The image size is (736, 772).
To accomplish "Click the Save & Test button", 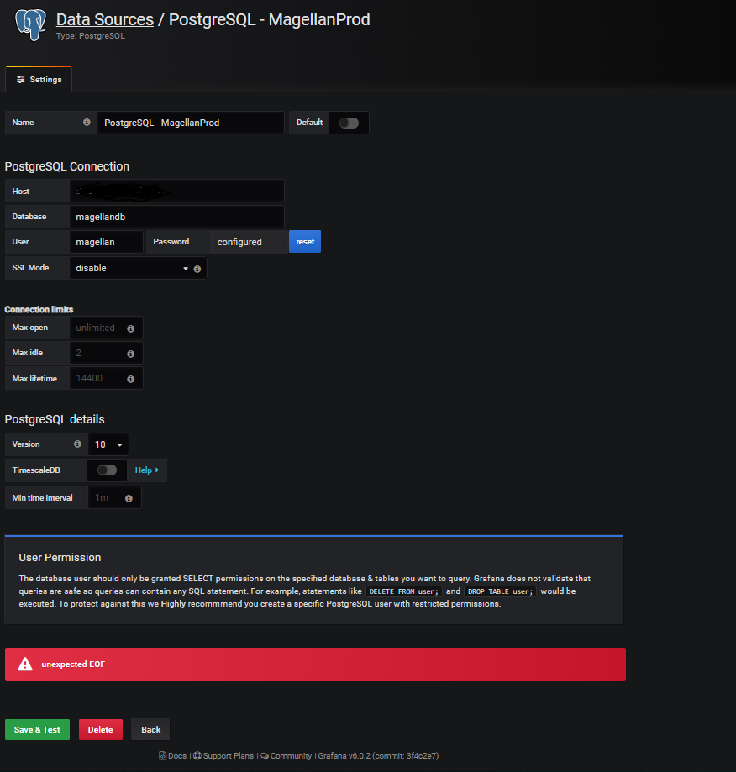I will pyautogui.click(x=37, y=729).
